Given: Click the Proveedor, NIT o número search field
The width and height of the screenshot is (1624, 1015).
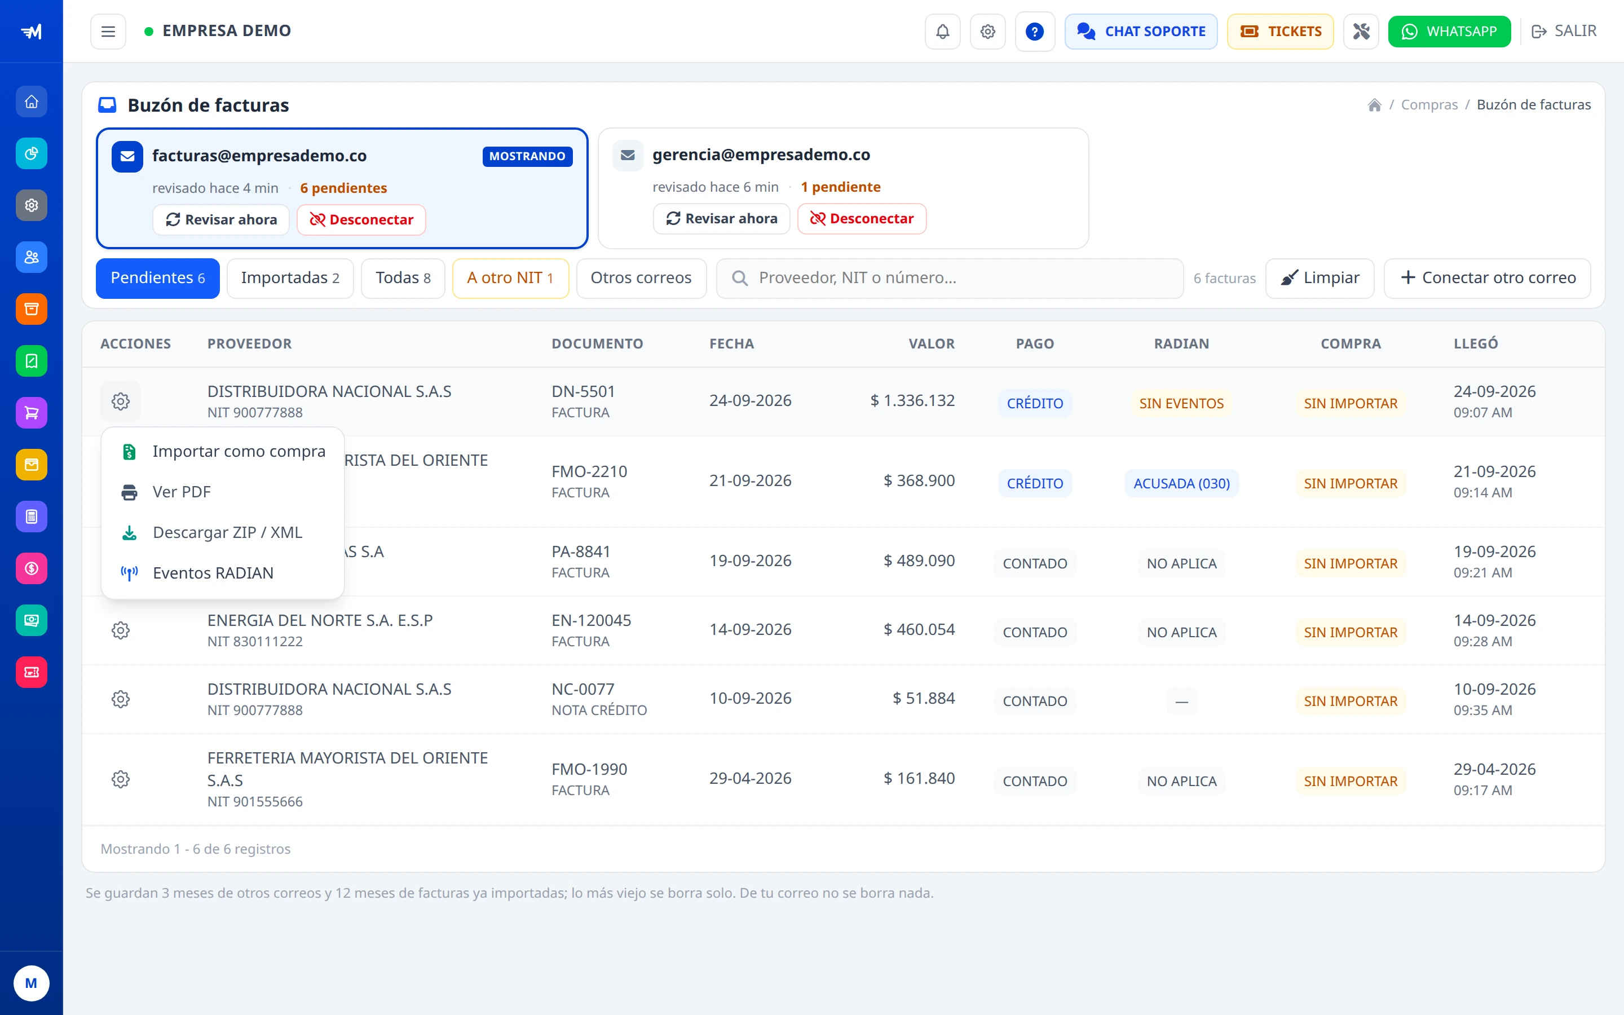Looking at the screenshot, I should 950,278.
